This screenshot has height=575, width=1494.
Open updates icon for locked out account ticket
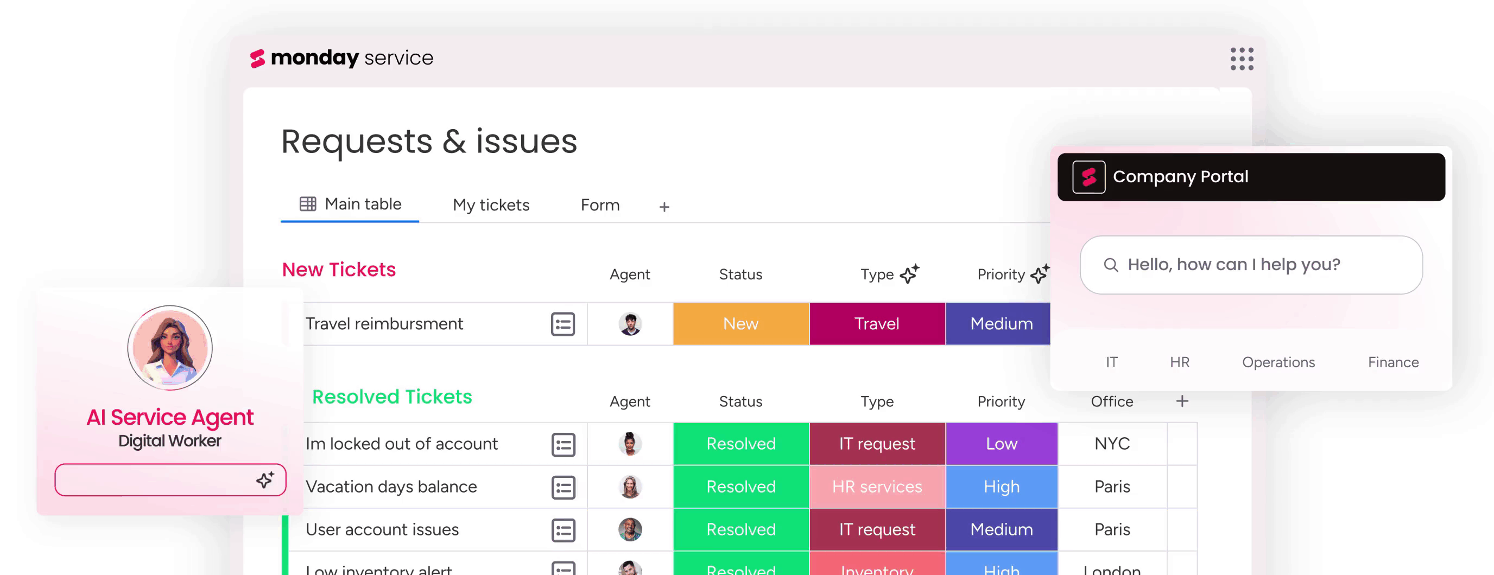[x=562, y=445]
